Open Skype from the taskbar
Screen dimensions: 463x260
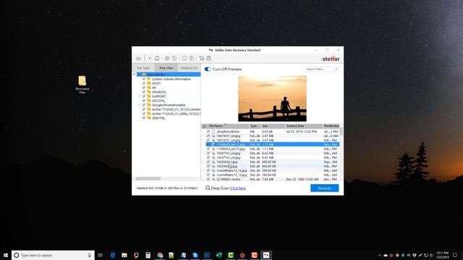coord(195,255)
